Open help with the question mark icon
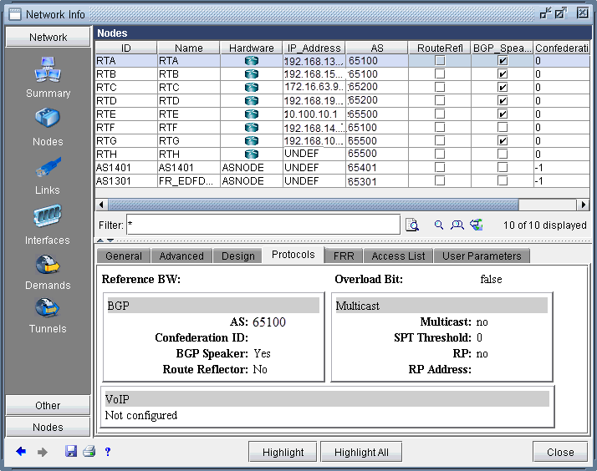Viewport: 597px width, 471px height. 108,452
